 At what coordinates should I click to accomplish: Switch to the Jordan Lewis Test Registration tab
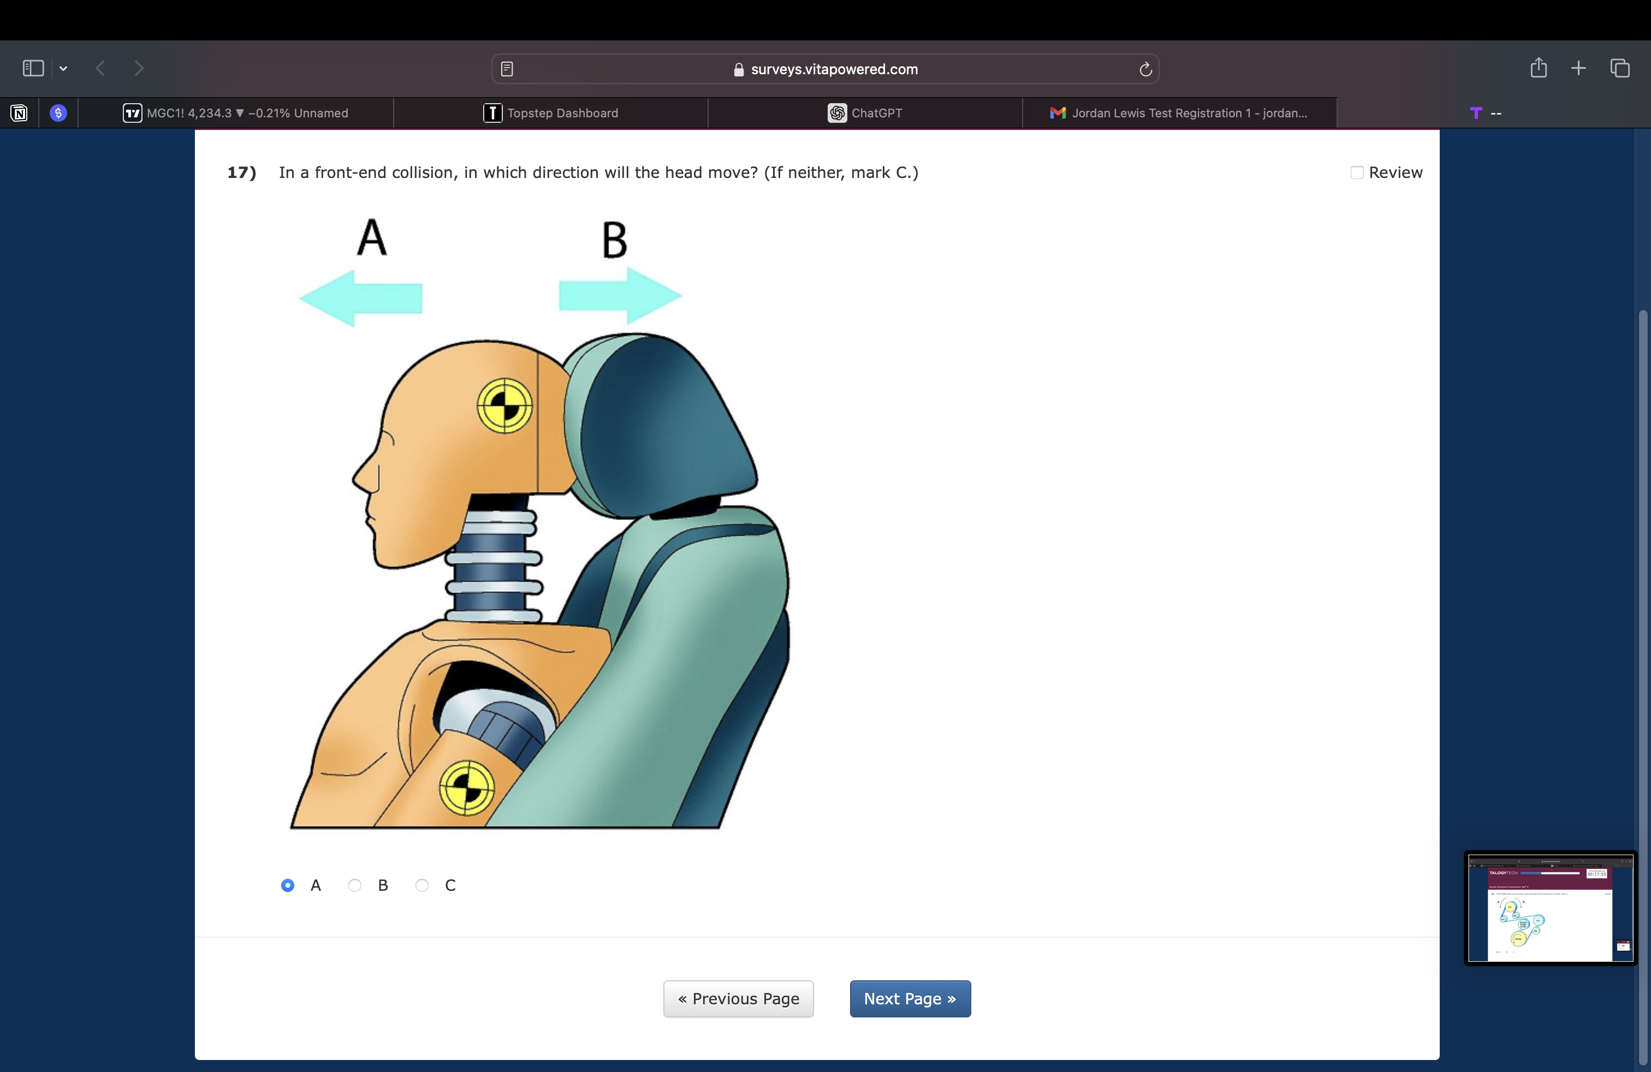pyautogui.click(x=1179, y=113)
